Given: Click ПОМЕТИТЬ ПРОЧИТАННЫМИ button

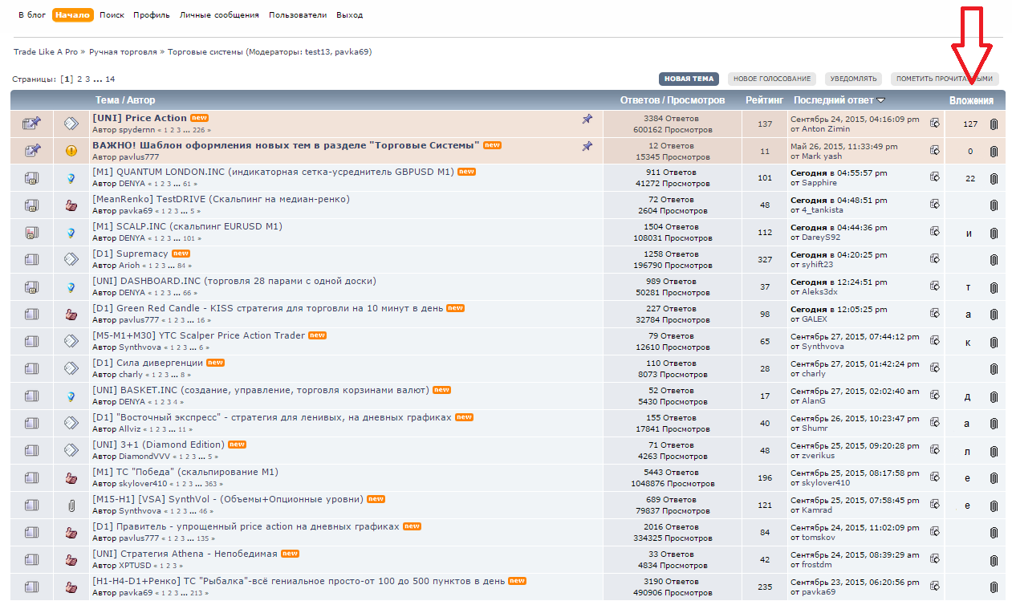Looking at the screenshot, I should [945, 79].
